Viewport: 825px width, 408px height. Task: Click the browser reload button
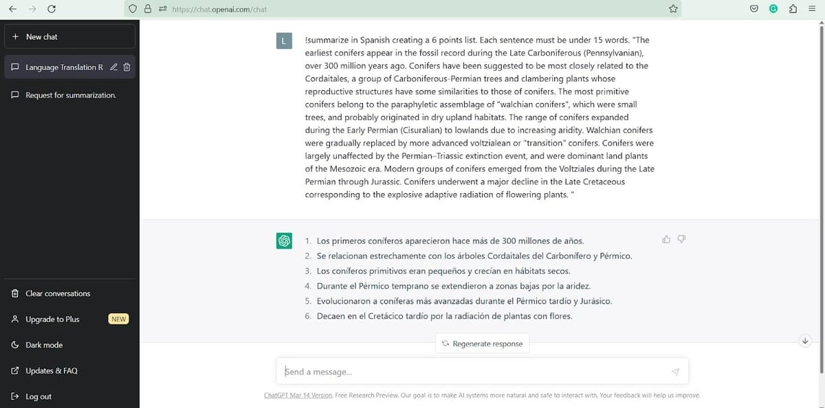(x=52, y=9)
